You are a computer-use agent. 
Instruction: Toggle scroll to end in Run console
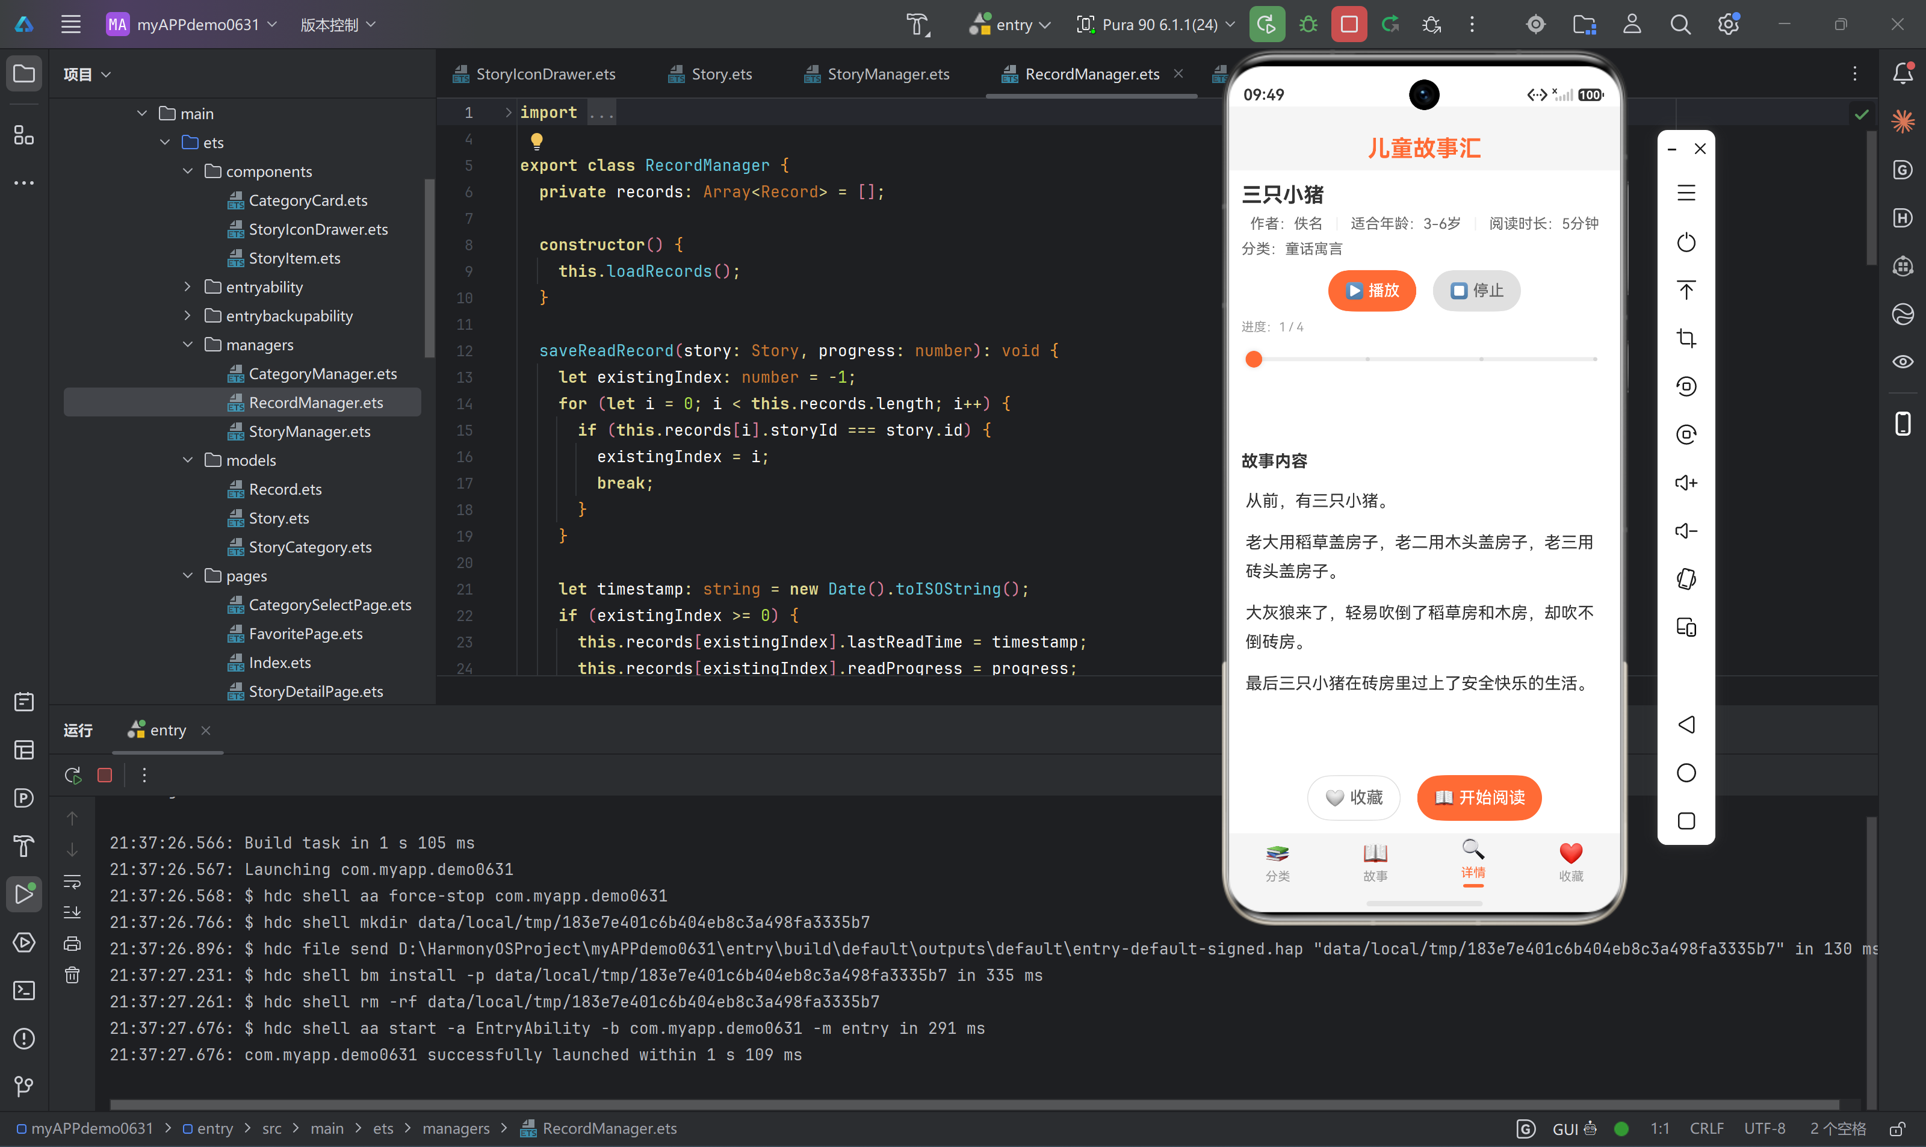(x=72, y=912)
